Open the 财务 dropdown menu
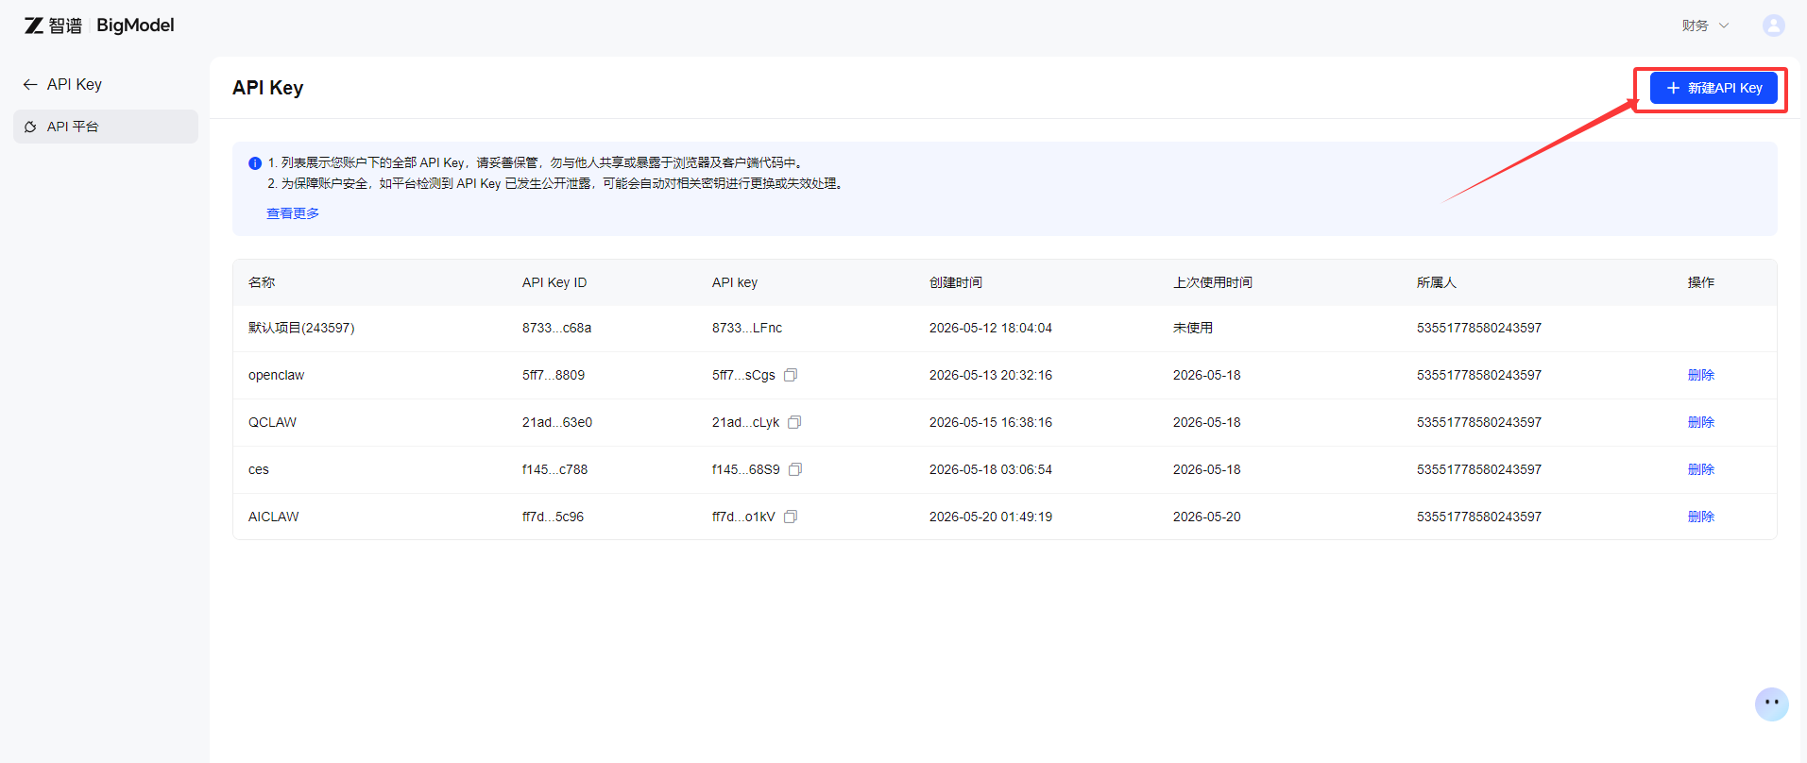Screen dimensions: 1807x763 point(1705,25)
